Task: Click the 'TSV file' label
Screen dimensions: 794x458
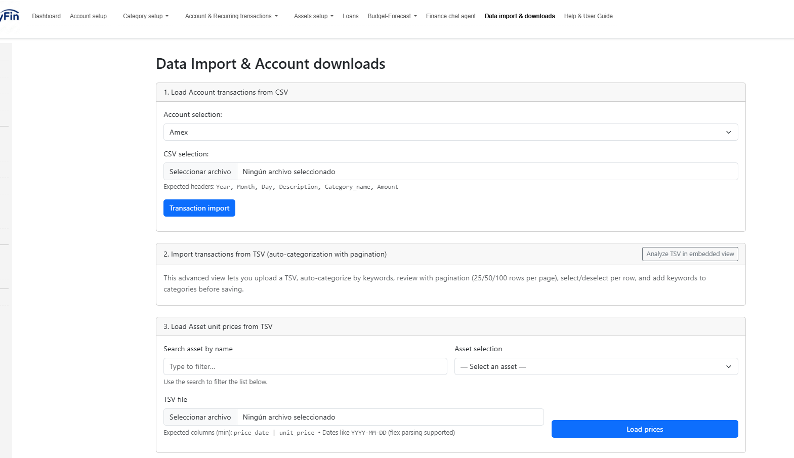Action: coord(175,399)
